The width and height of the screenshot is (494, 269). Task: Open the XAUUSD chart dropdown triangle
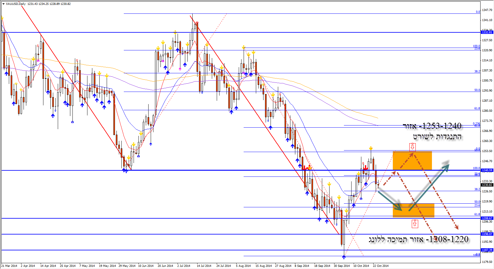[x=3, y=4]
